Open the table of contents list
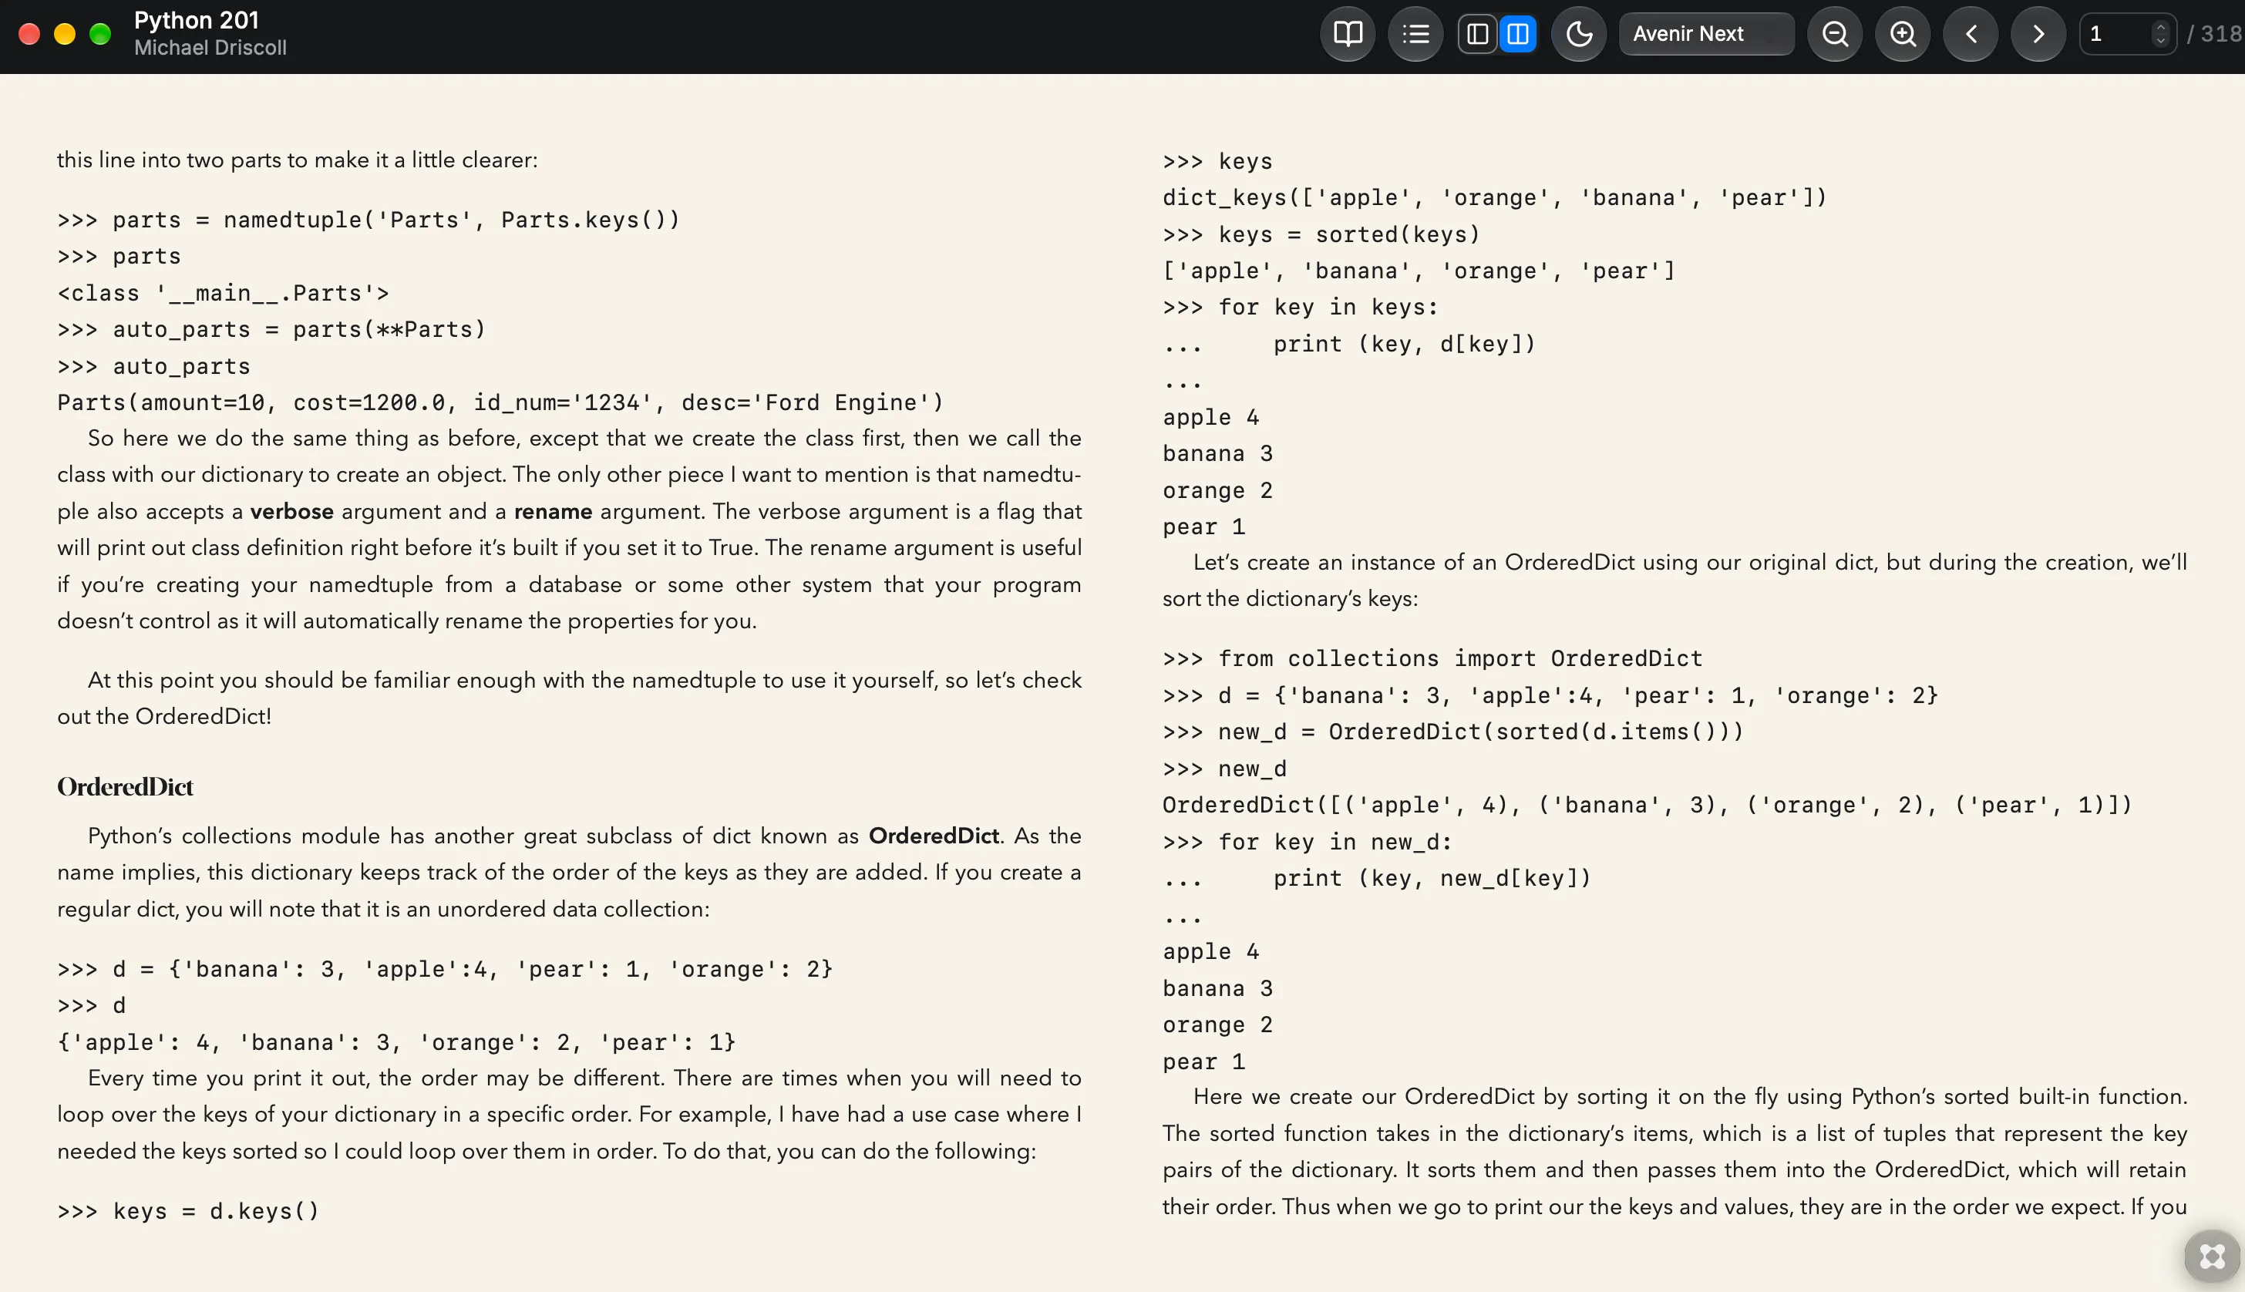The width and height of the screenshot is (2245, 1292). (1415, 34)
